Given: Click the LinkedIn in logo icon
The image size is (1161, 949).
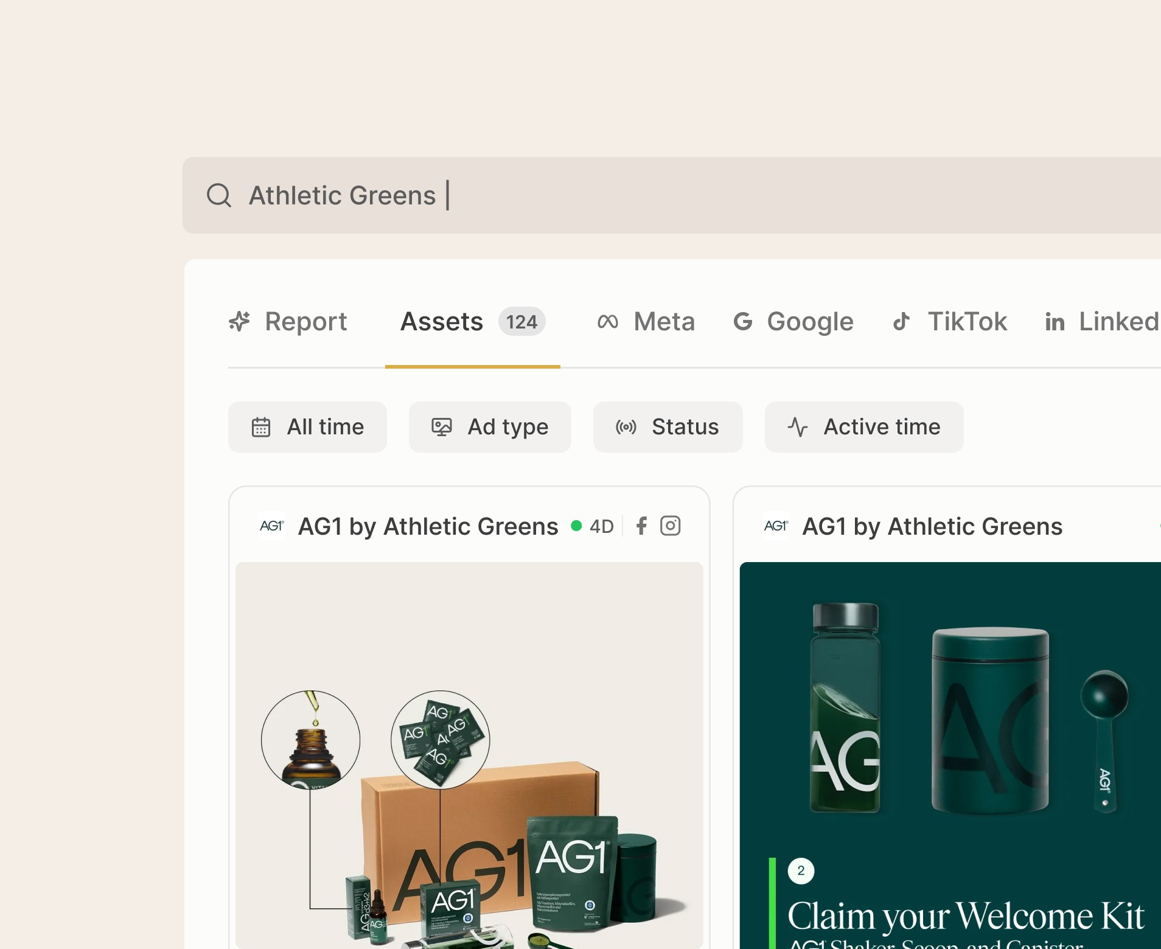Looking at the screenshot, I should [1055, 322].
